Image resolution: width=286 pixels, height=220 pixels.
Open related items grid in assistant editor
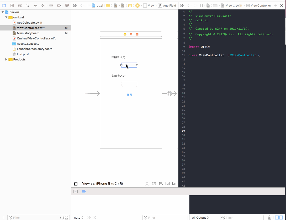[x=182, y=6]
